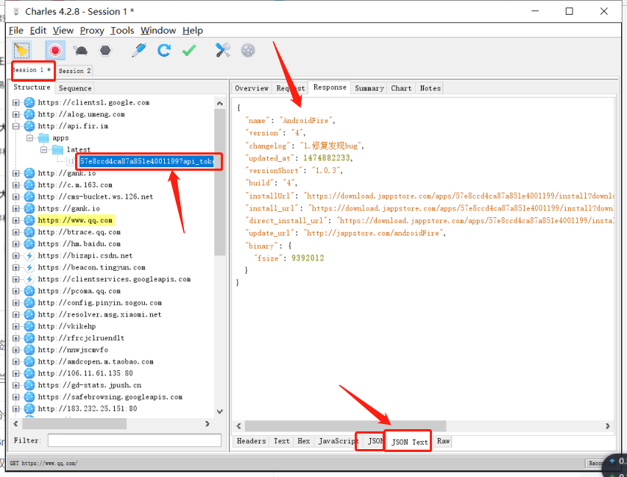Expand the https://hm.baidu.com node
The image size is (627, 477).
click(15, 244)
